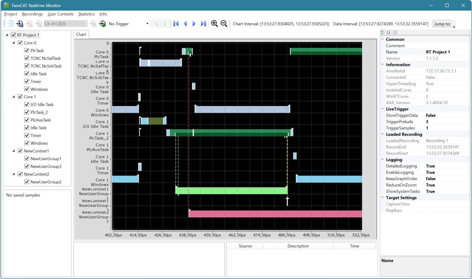Open the property pages icon in the properties toolbar
The height and width of the screenshot is (279, 472).
(395, 32)
